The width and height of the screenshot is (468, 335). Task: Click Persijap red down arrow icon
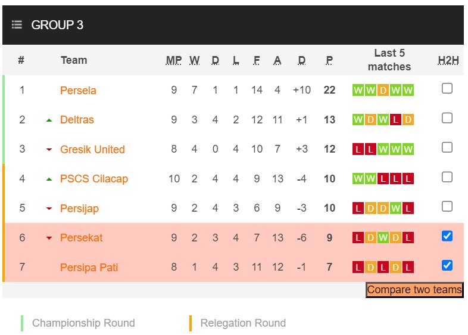point(49,209)
